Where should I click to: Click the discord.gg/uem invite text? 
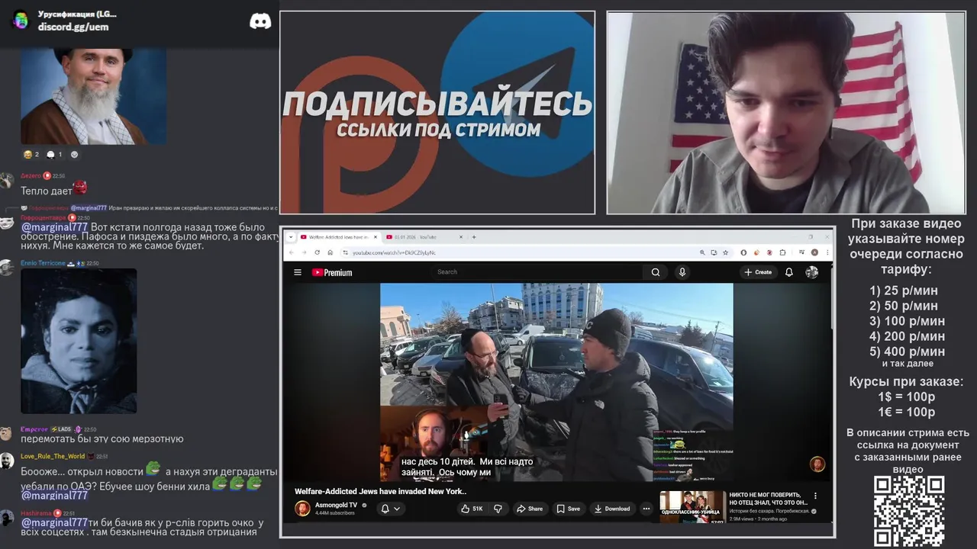(x=73, y=27)
